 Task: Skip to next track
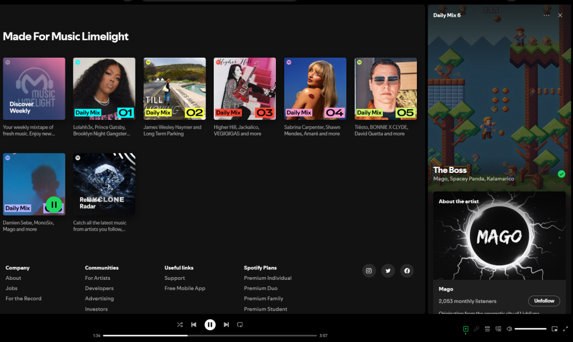click(226, 325)
